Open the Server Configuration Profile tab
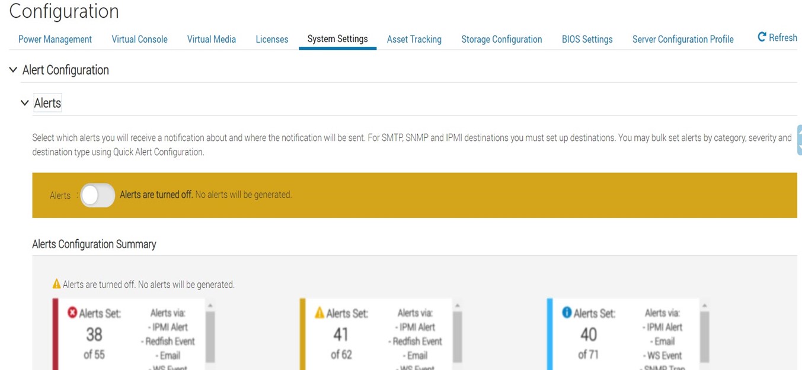This screenshot has width=802, height=370. [683, 40]
